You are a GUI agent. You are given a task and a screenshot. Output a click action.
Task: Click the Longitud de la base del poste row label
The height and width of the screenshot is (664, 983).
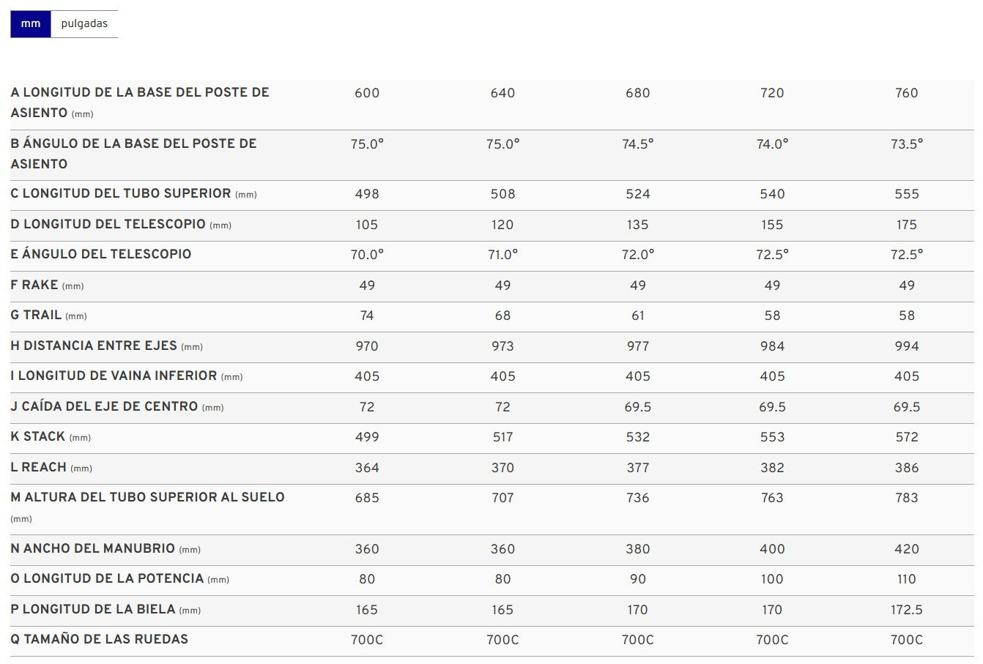click(140, 102)
